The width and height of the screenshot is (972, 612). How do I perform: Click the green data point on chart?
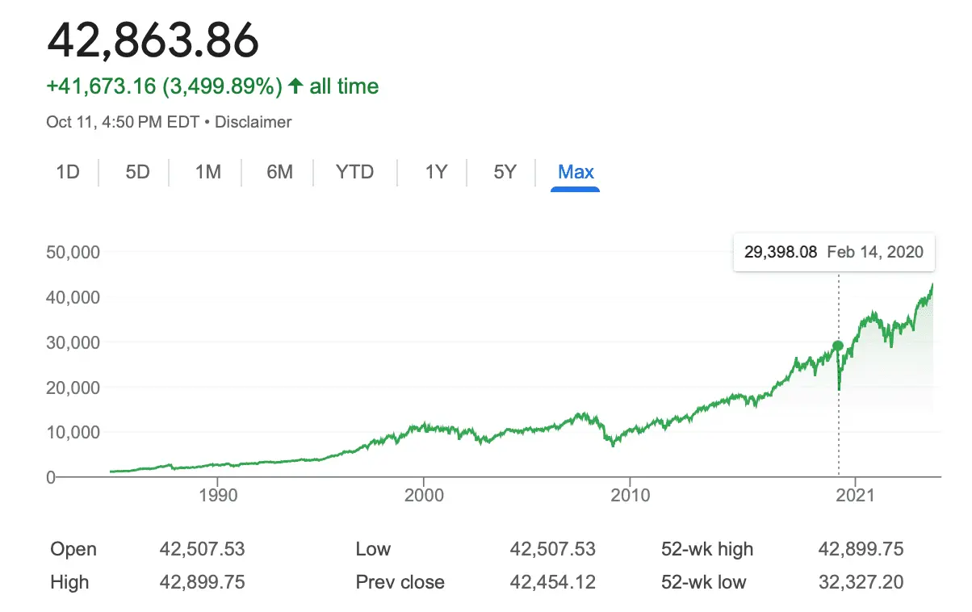838,346
